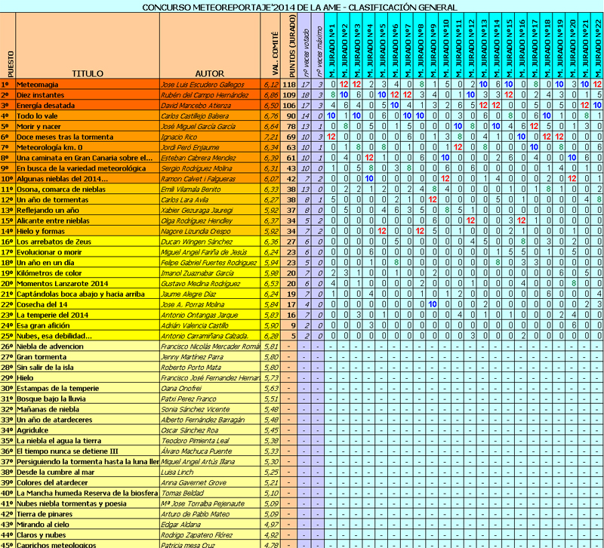Screen dimensions: 604x548
Task: Click author 'Edgar Aldana'
Action: click(180, 525)
